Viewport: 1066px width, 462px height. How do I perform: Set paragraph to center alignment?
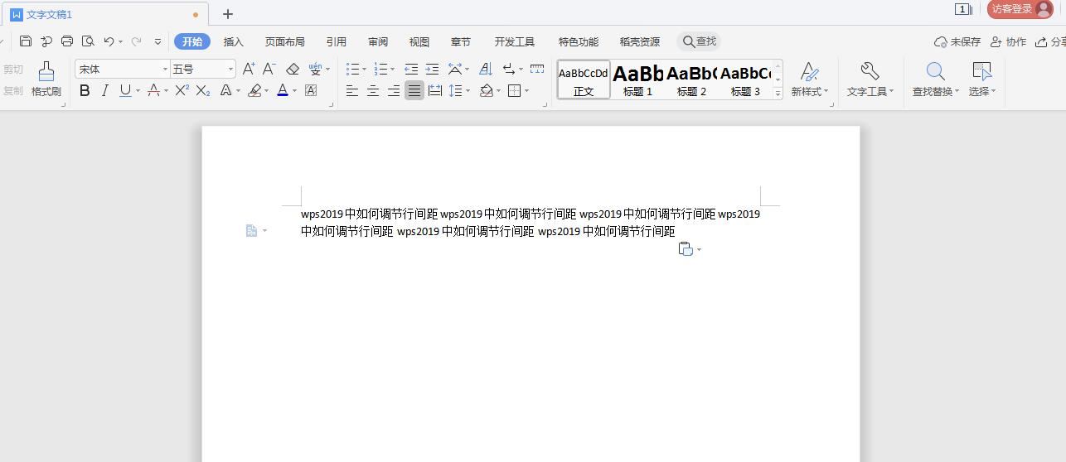373,90
